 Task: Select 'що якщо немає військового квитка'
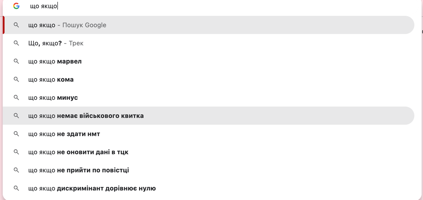click(x=86, y=116)
